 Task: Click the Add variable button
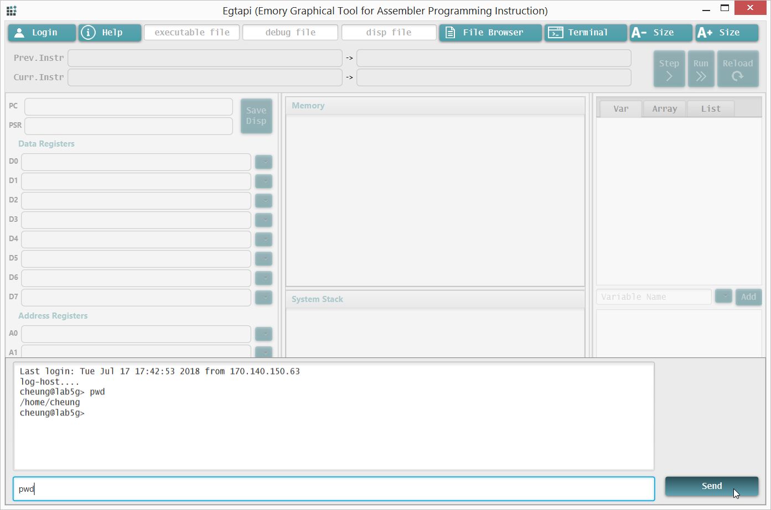pyautogui.click(x=748, y=297)
